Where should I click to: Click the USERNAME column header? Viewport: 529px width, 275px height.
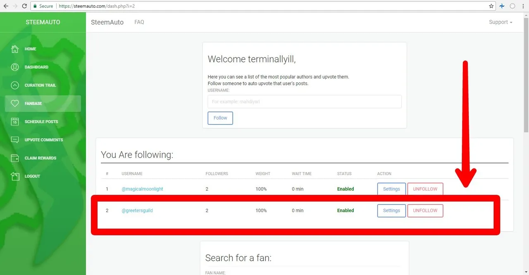(132, 174)
